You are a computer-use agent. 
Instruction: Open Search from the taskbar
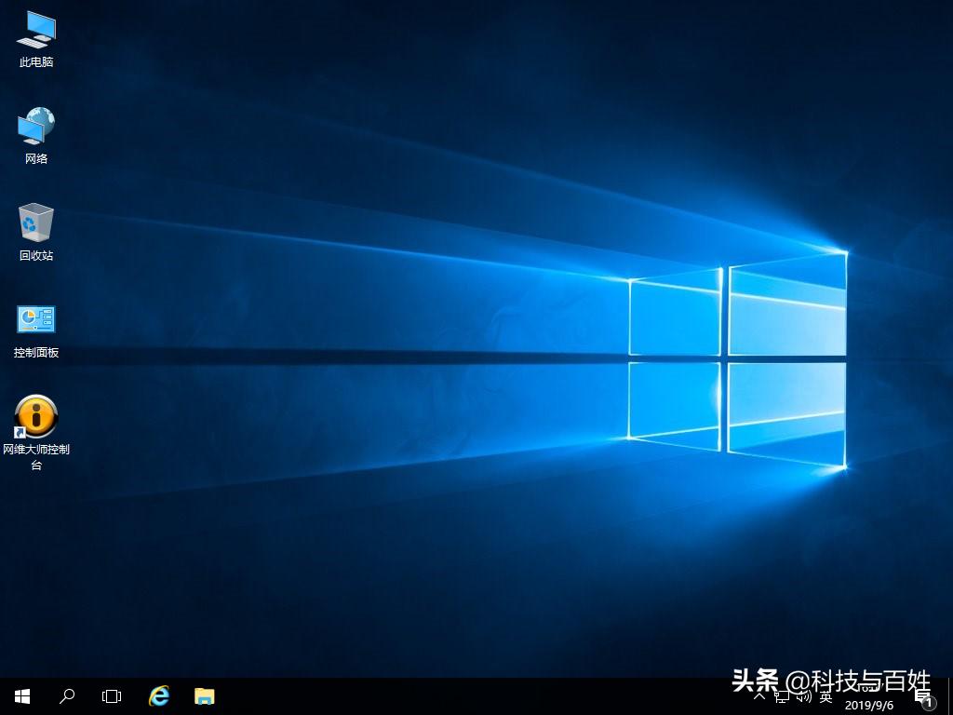pyautogui.click(x=66, y=695)
